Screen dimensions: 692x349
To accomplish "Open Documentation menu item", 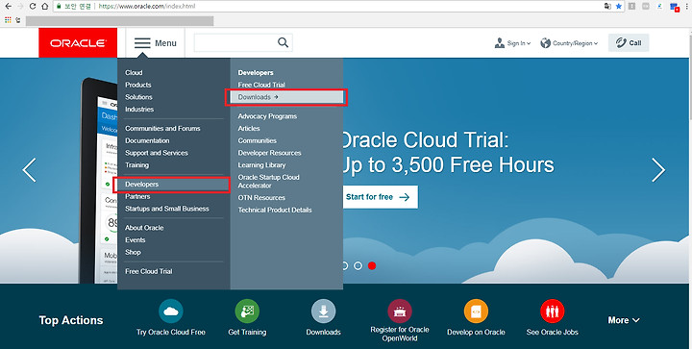I will 147,140.
